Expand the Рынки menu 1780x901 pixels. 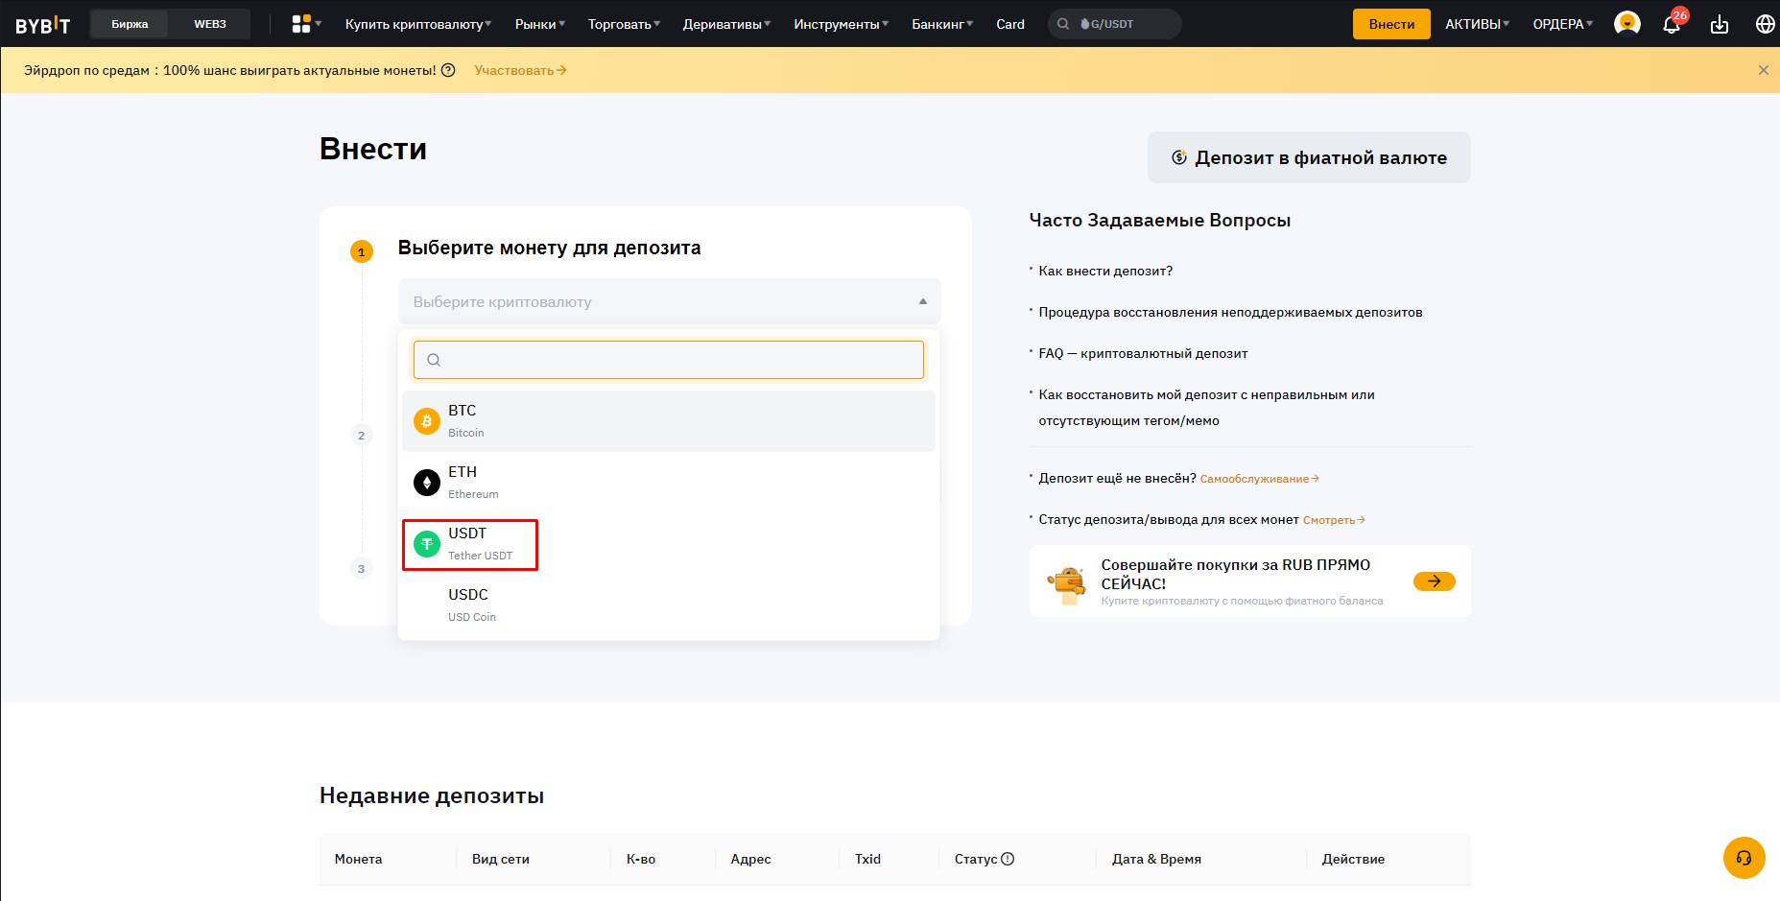(x=540, y=24)
